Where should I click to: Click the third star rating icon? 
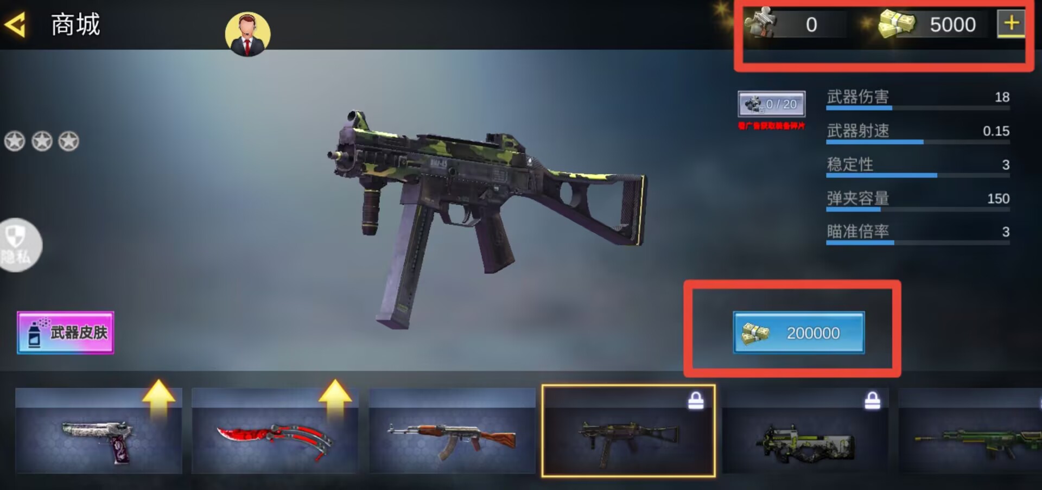pos(68,141)
